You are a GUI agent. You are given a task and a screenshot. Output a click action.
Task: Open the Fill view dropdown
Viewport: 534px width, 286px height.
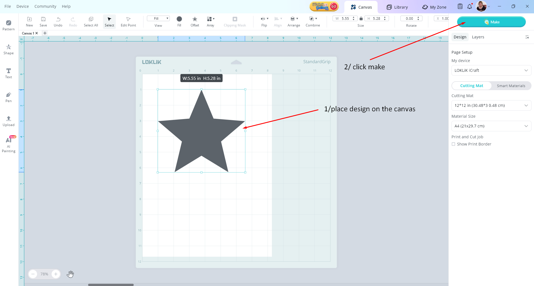158,19
